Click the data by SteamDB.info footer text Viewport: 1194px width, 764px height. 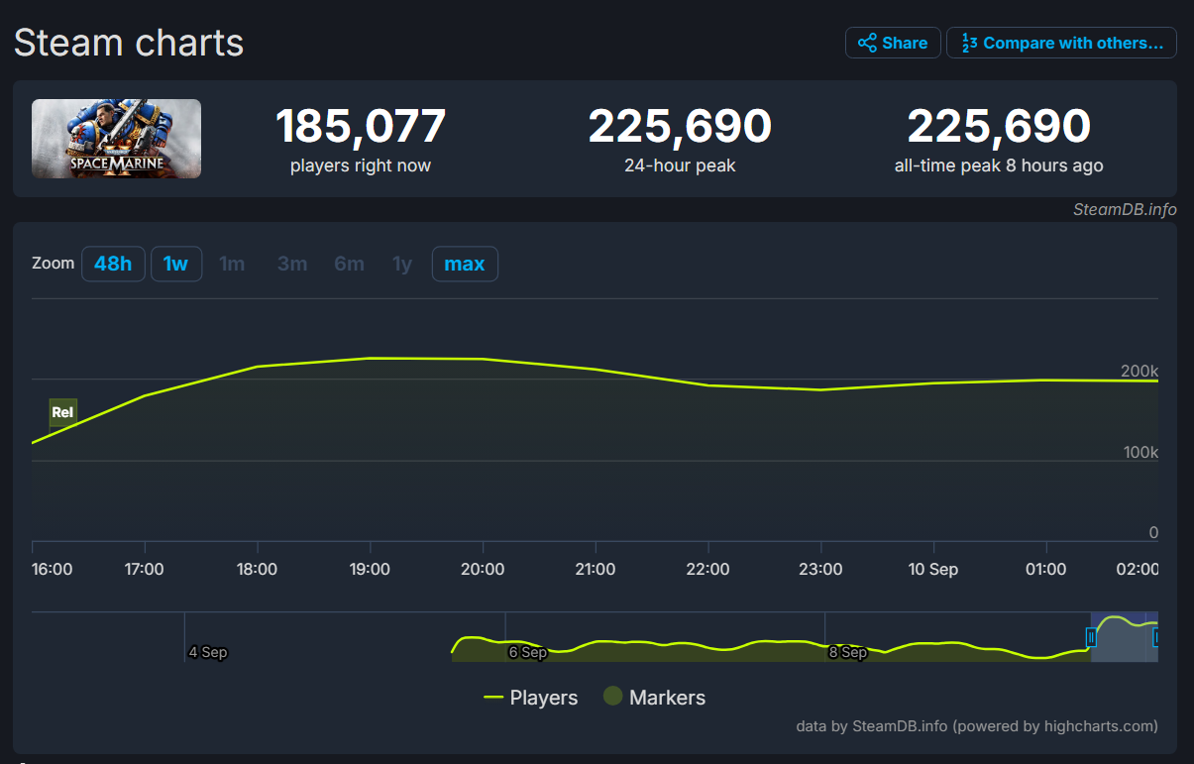tap(977, 726)
